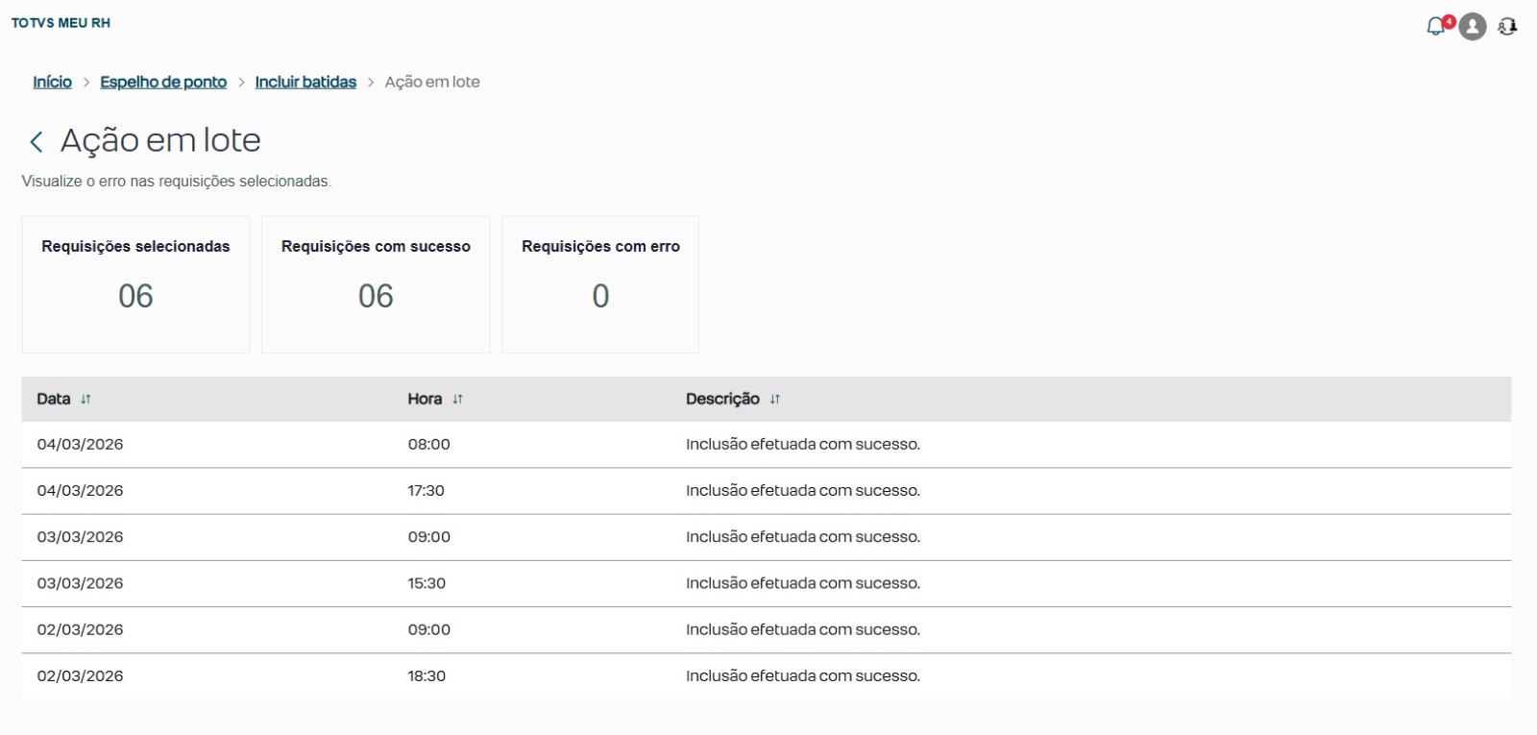Open the Espelho de ponto breadcrumb link
1537x735 pixels.
(x=163, y=83)
